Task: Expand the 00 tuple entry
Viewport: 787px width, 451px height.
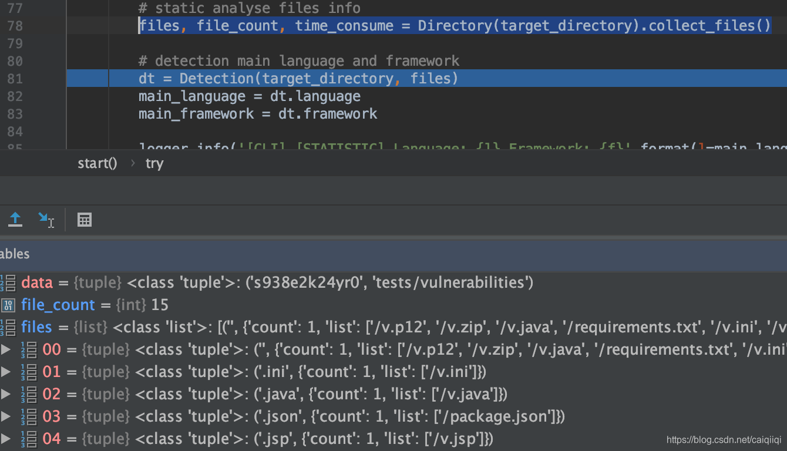Action: 6,349
